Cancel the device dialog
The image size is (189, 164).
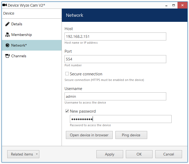[168, 154]
